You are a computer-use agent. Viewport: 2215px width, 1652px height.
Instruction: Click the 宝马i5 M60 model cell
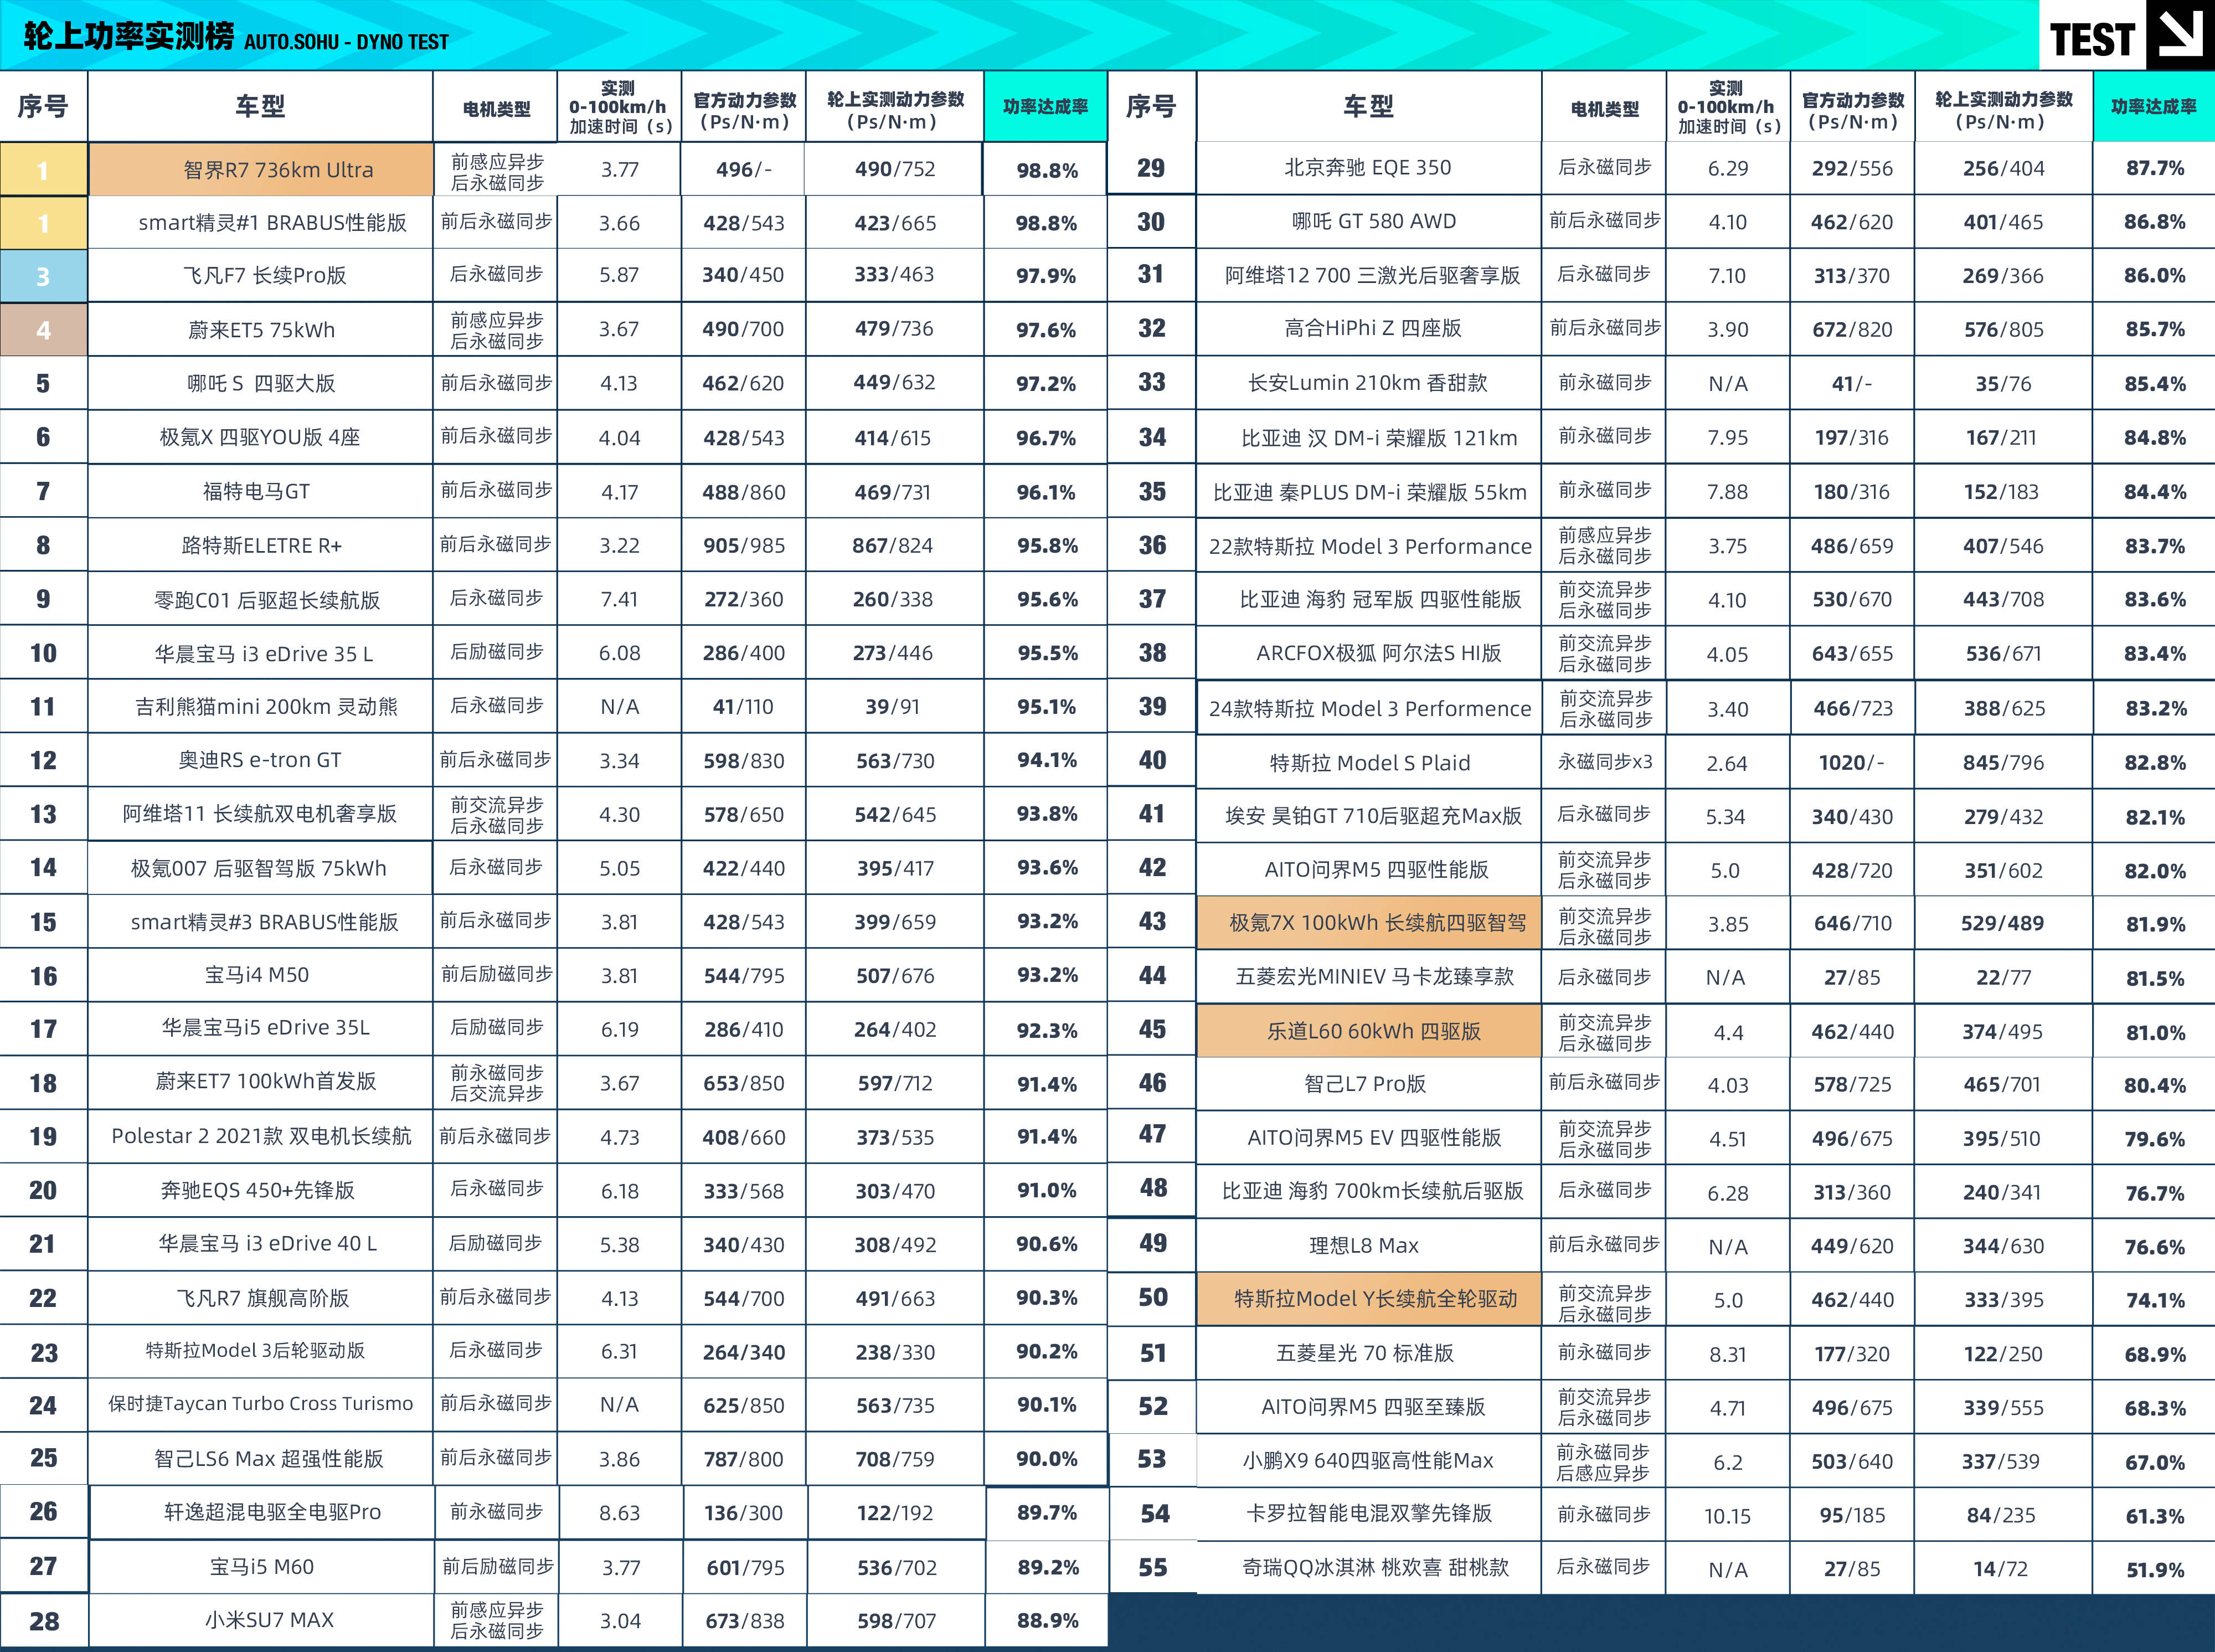click(263, 1567)
